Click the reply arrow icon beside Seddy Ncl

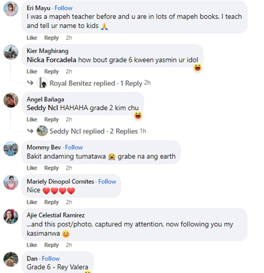click(x=30, y=131)
